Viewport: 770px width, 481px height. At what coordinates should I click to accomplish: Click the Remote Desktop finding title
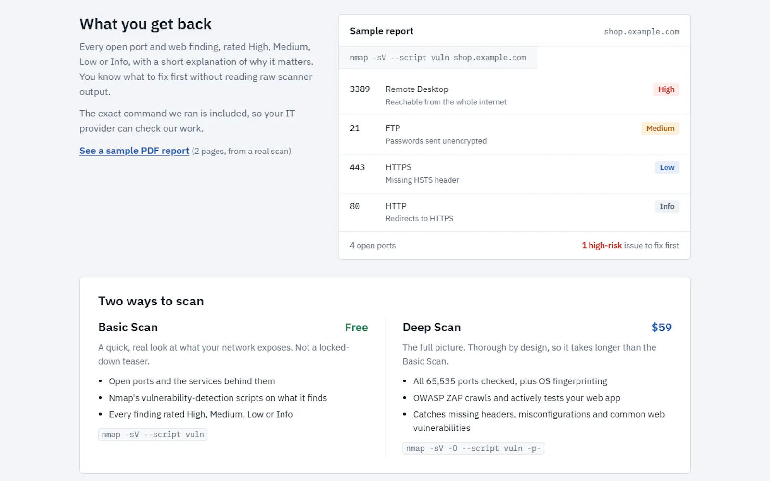pyautogui.click(x=417, y=89)
